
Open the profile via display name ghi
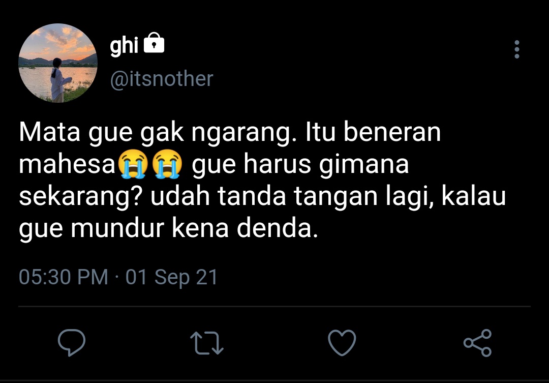pos(124,46)
